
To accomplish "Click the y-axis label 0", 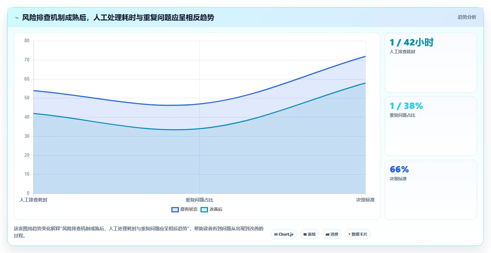I will pos(28,193).
